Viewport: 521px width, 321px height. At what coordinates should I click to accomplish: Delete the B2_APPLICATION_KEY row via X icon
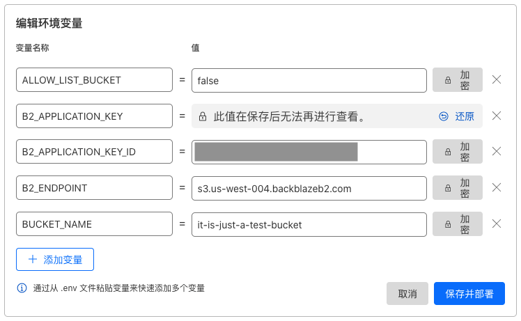coord(497,116)
